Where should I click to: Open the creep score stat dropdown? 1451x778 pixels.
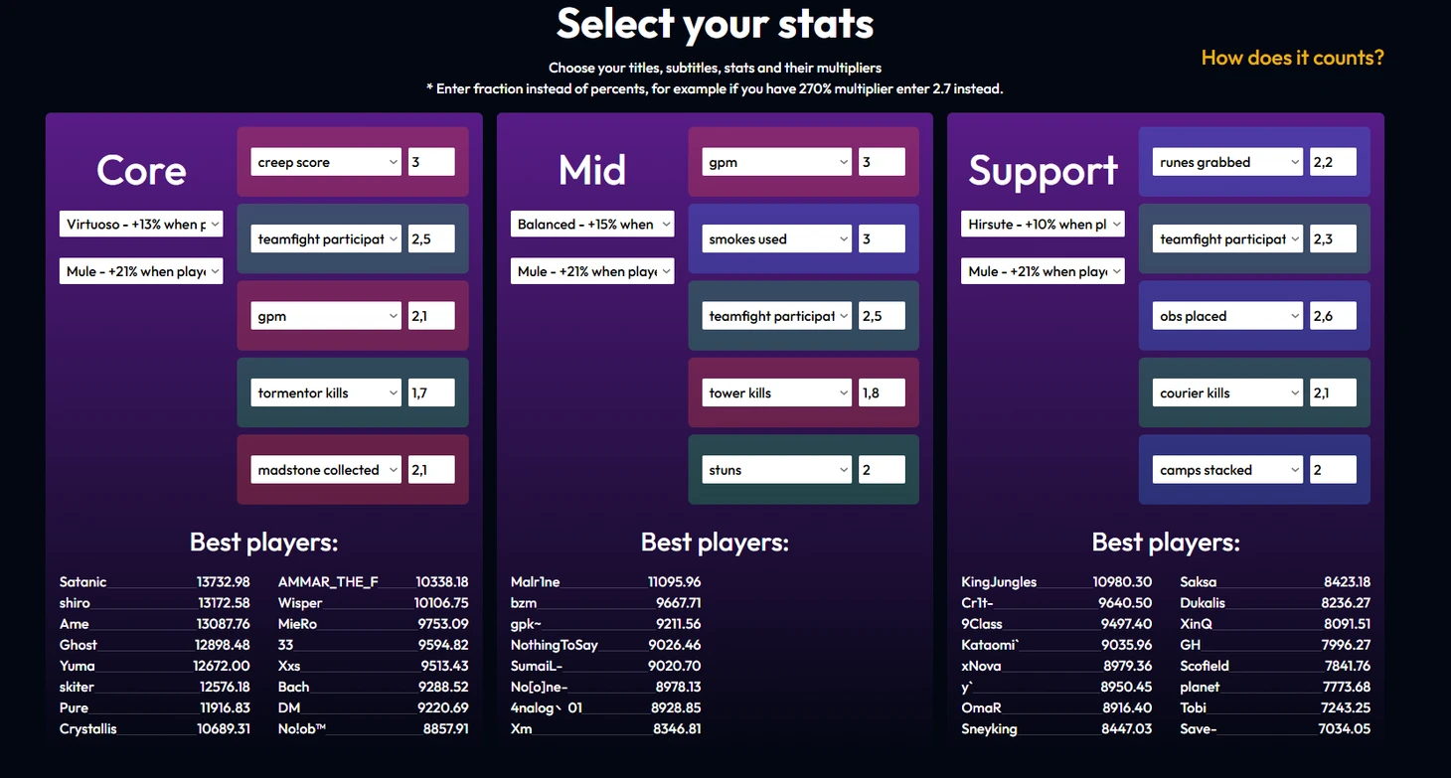(x=325, y=162)
